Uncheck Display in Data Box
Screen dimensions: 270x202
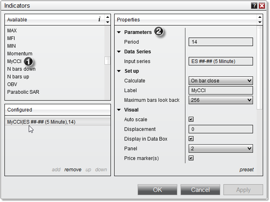[191, 139]
